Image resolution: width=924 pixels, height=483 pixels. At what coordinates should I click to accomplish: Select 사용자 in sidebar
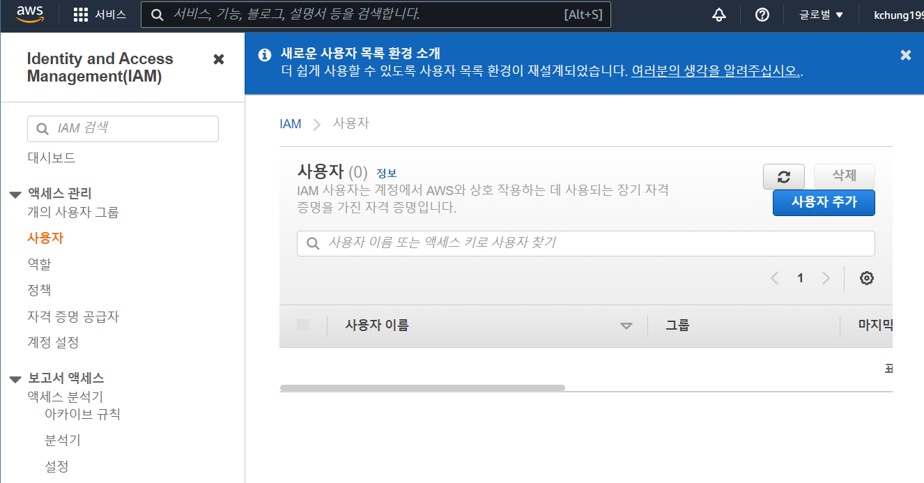click(45, 238)
